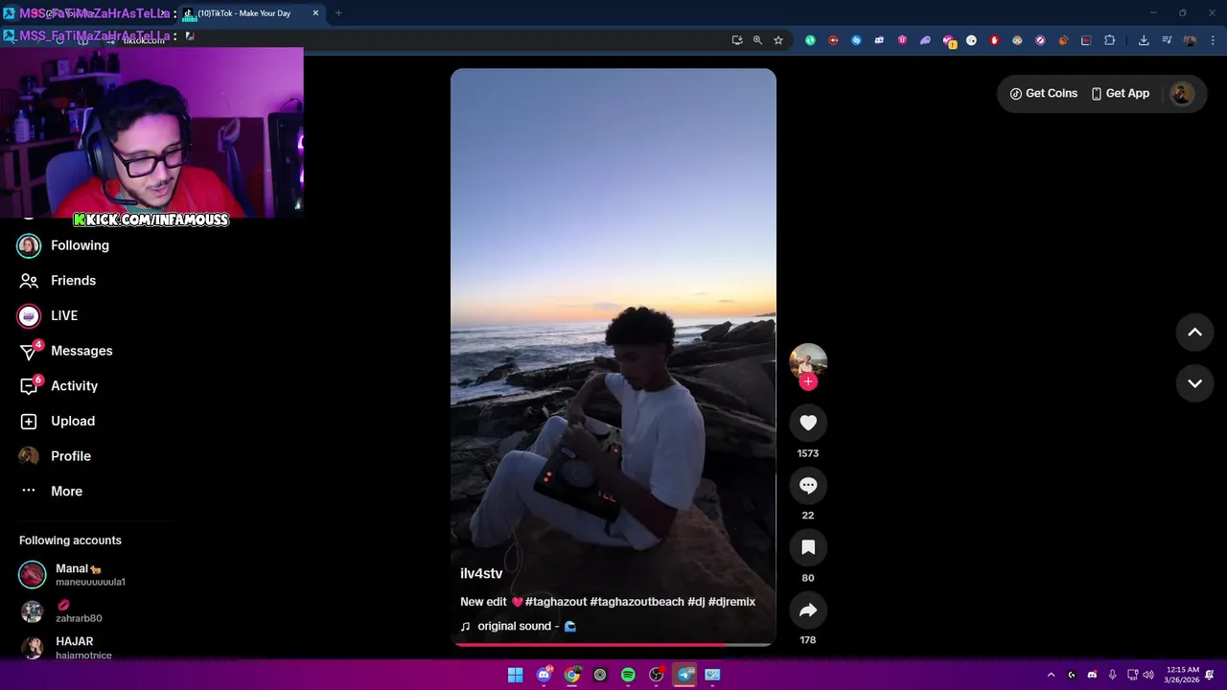Image resolution: width=1227 pixels, height=690 pixels.
Task: Open Spotify from the taskbar
Action: 628,675
